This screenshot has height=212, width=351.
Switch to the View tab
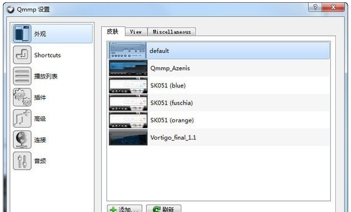(136, 32)
